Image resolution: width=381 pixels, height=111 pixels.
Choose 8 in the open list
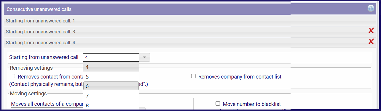click(x=111, y=105)
